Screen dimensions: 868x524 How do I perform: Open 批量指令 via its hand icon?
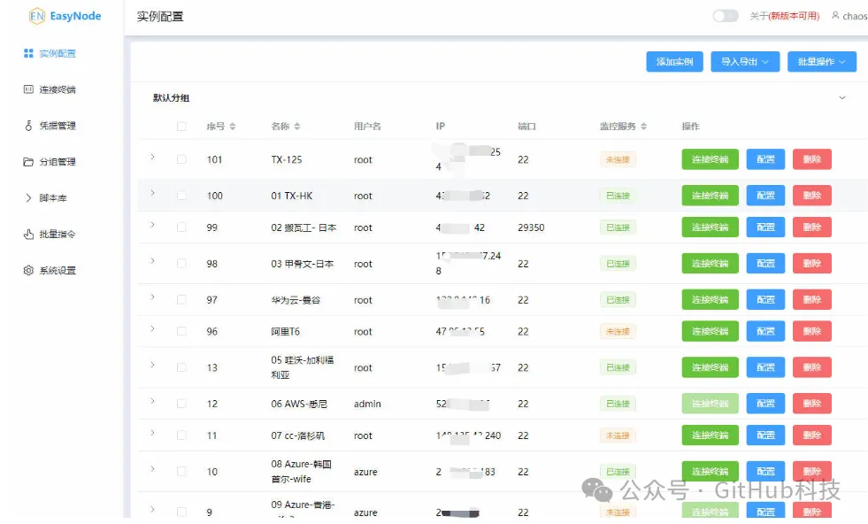(30, 232)
